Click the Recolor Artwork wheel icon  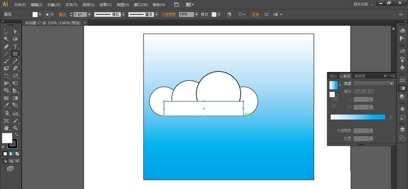229,15
